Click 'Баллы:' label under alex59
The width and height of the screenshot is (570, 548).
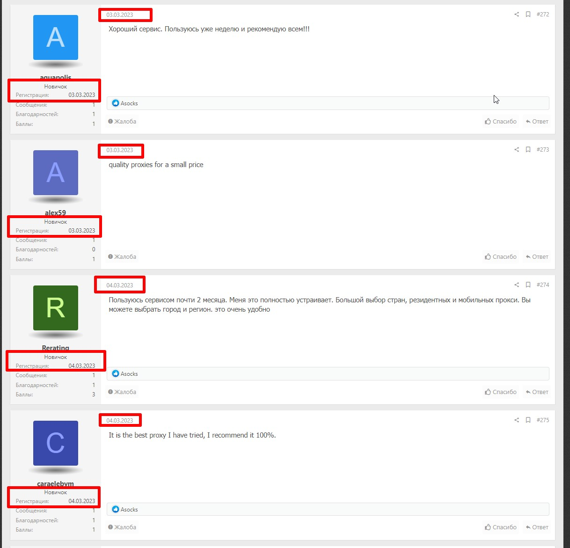coord(24,259)
